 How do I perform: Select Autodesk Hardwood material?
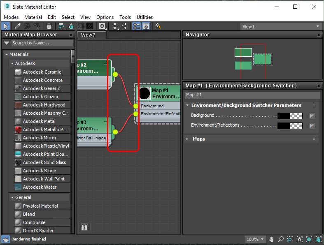(x=42, y=105)
